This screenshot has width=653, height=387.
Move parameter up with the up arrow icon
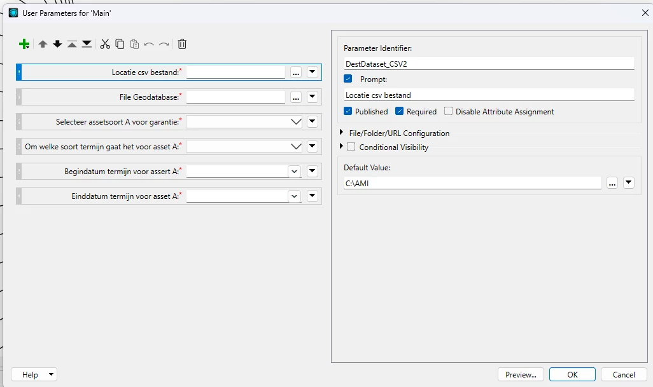[x=43, y=44]
